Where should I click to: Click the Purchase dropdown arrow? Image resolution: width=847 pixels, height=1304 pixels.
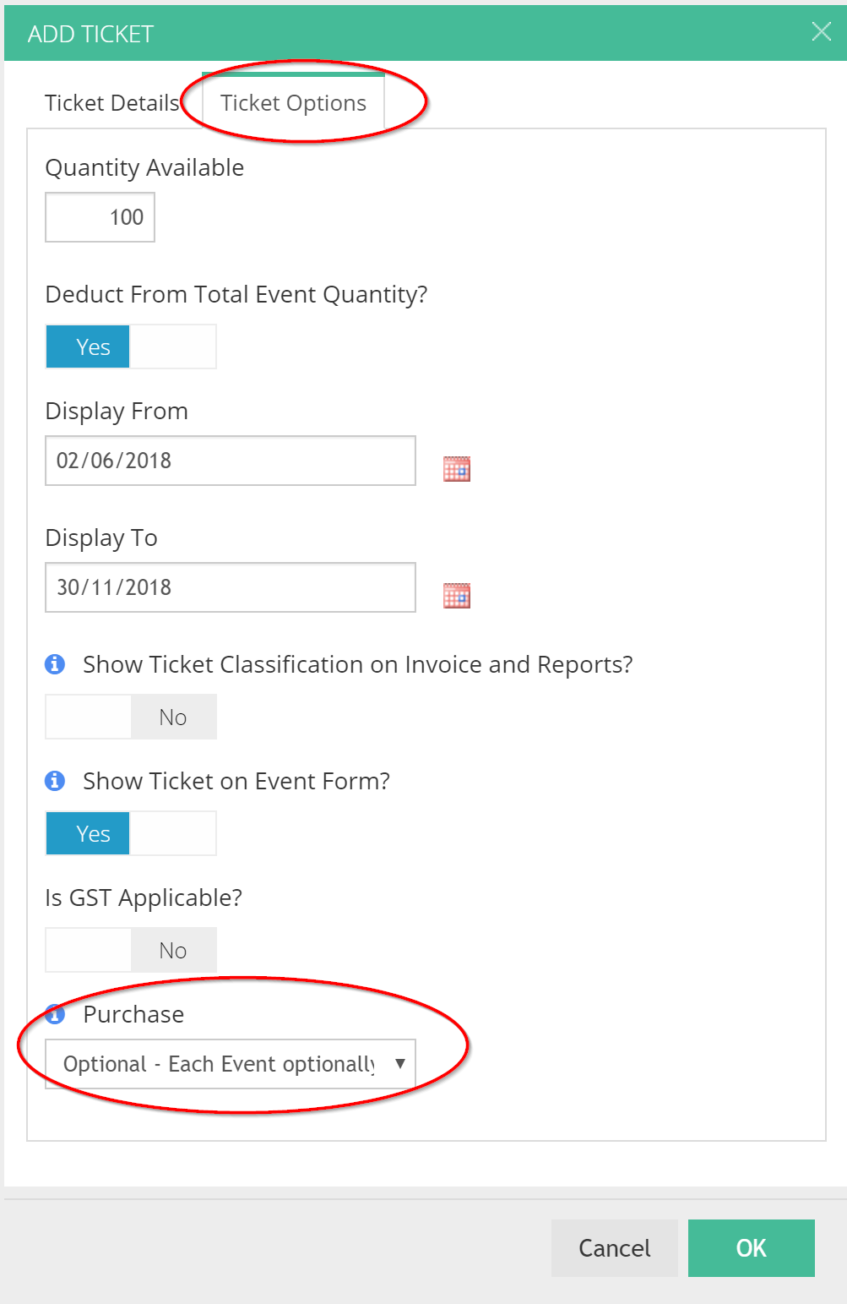(x=400, y=1064)
